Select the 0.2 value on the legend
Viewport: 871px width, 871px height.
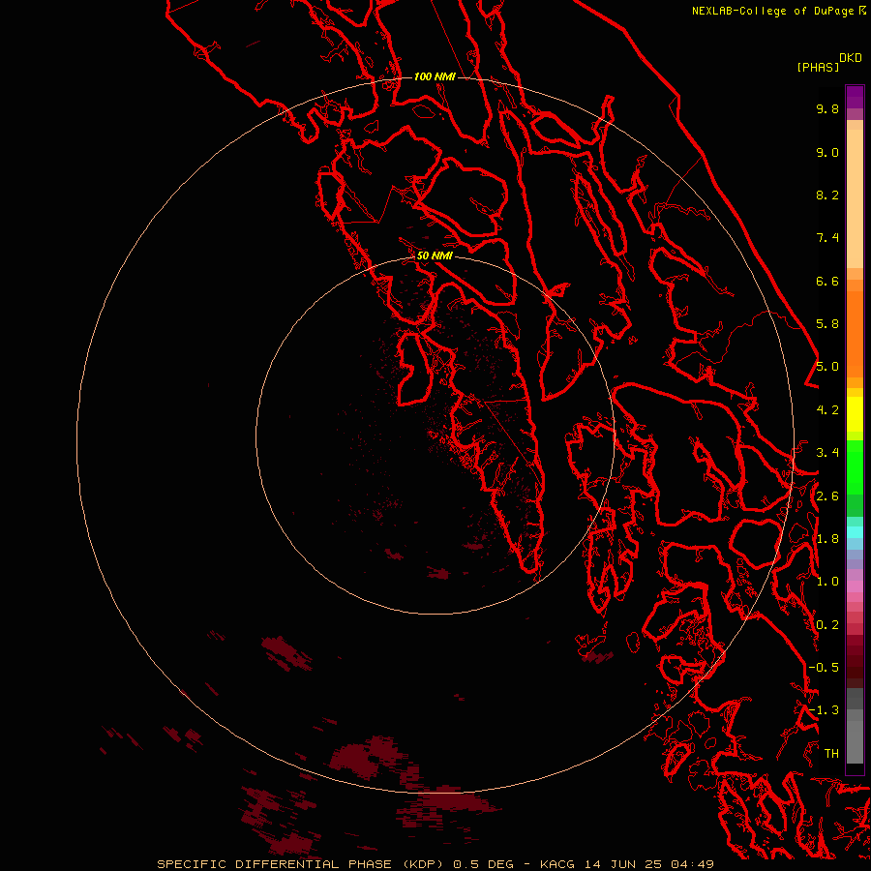coord(827,625)
